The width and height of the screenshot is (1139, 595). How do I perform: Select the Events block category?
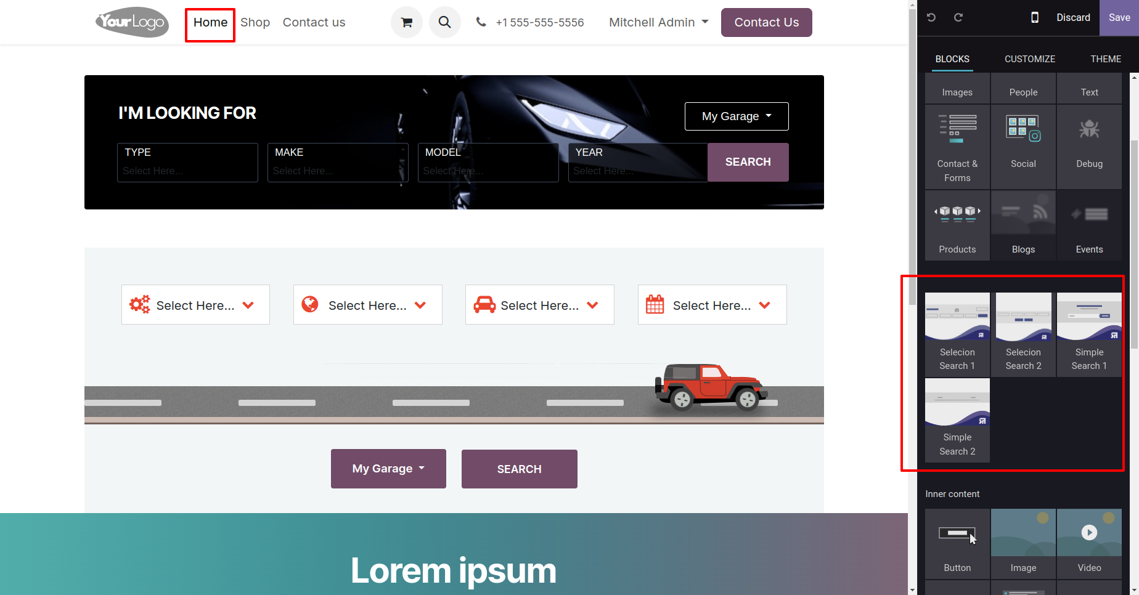[x=1089, y=225]
